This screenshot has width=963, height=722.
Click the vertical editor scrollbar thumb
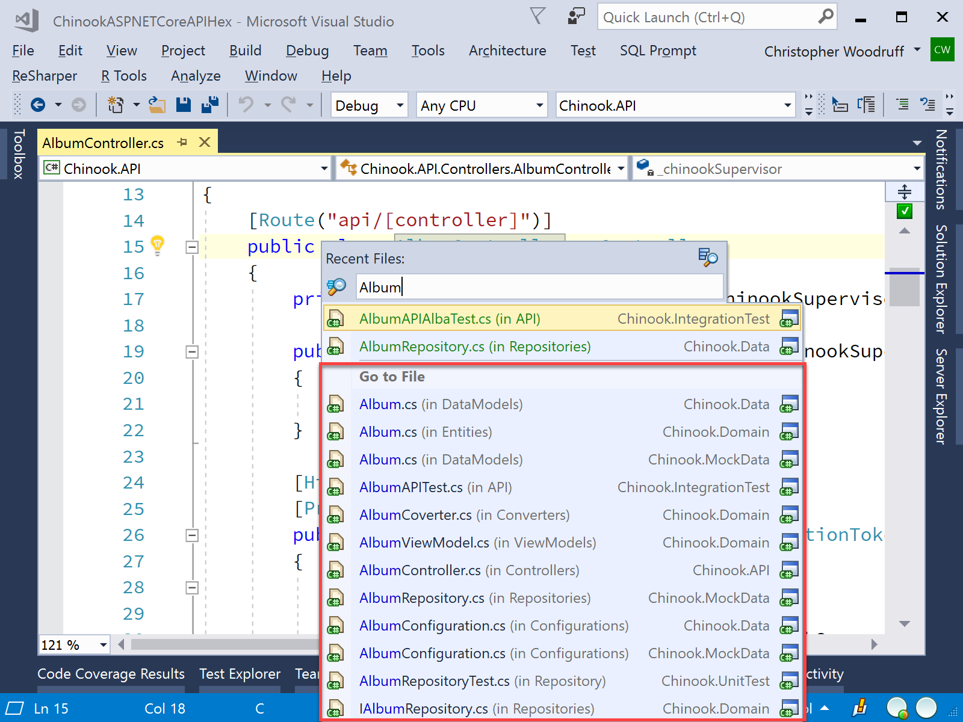[904, 287]
